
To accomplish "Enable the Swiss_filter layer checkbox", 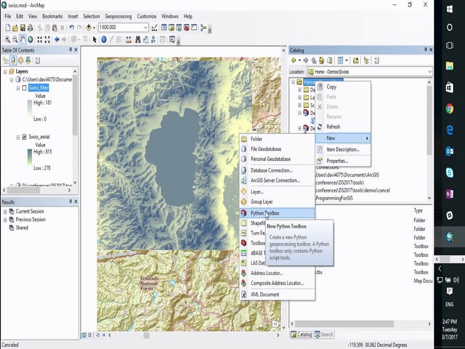I will click(x=24, y=88).
